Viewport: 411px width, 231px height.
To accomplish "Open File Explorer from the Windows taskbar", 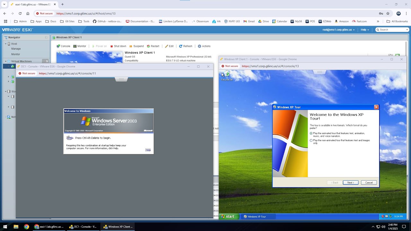I will 16,227.
